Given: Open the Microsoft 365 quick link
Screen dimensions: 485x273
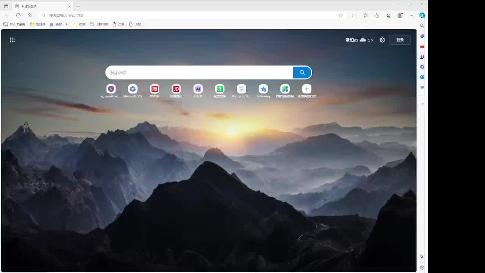Looking at the screenshot, I should (133, 89).
